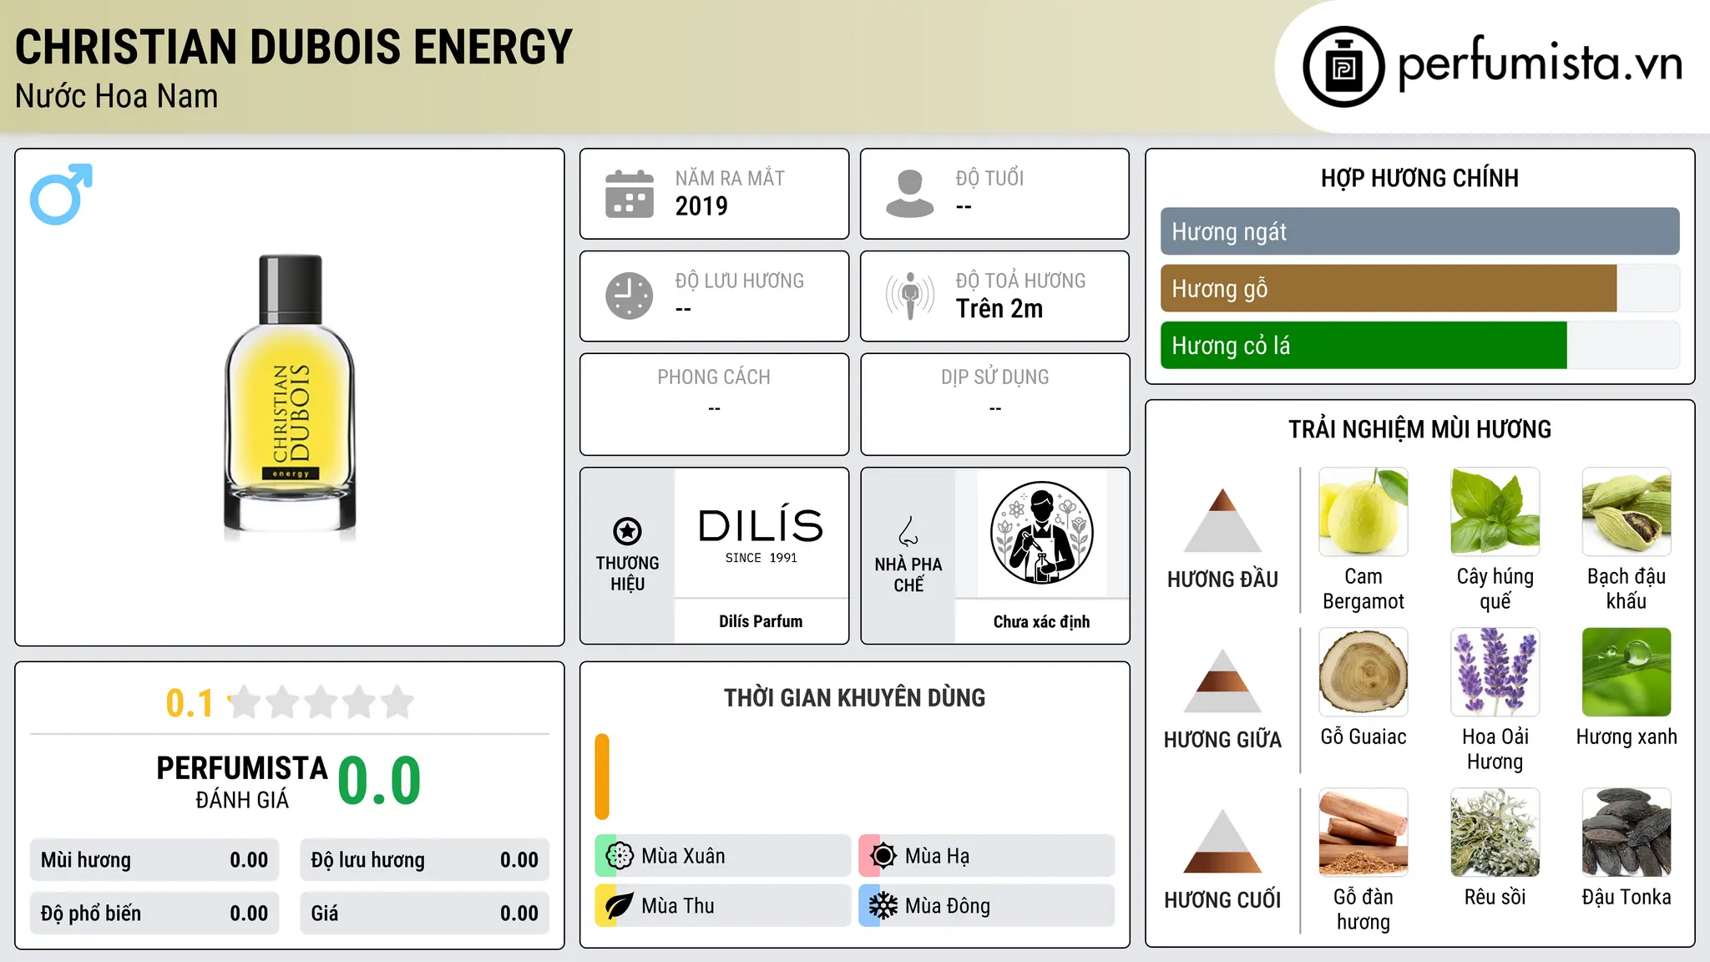Image resolution: width=1710 pixels, height=962 pixels.
Task: Open the Hoa Oải Hương lavender image
Action: (1495, 672)
